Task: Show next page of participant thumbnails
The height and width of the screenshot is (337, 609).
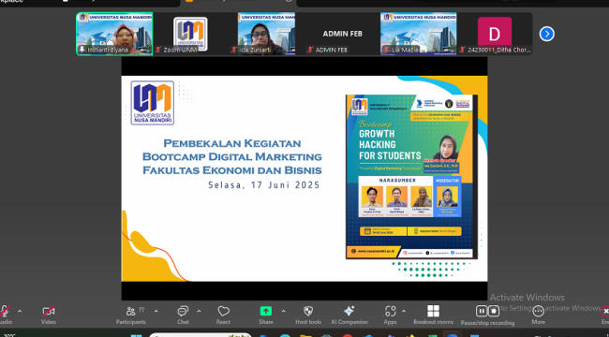Action: pyautogui.click(x=546, y=34)
